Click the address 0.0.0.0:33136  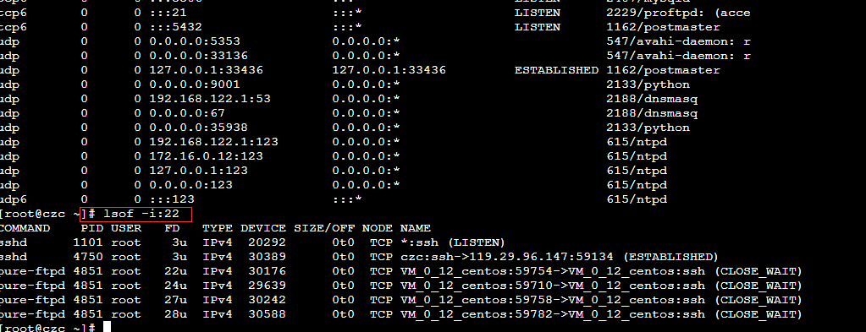(198, 56)
